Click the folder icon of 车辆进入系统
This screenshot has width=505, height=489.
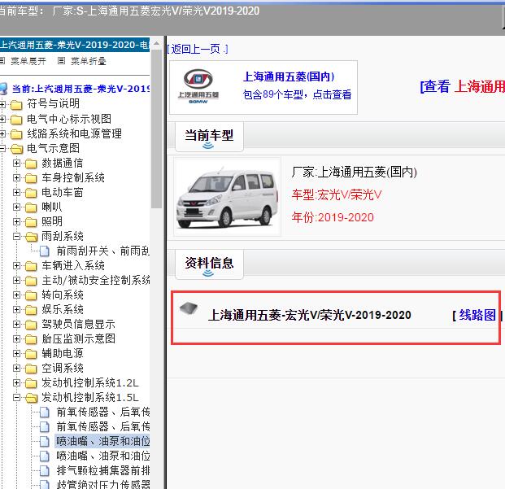(x=31, y=266)
